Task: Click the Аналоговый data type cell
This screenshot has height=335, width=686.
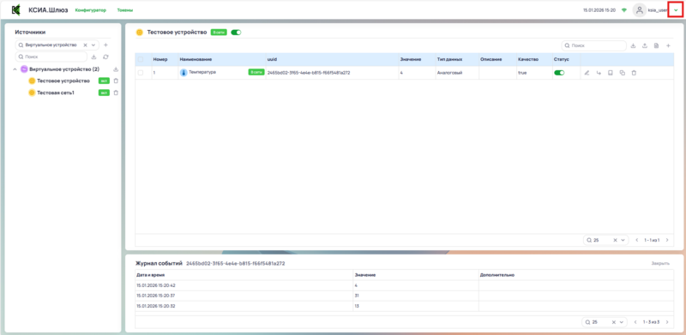Action: click(x=449, y=73)
